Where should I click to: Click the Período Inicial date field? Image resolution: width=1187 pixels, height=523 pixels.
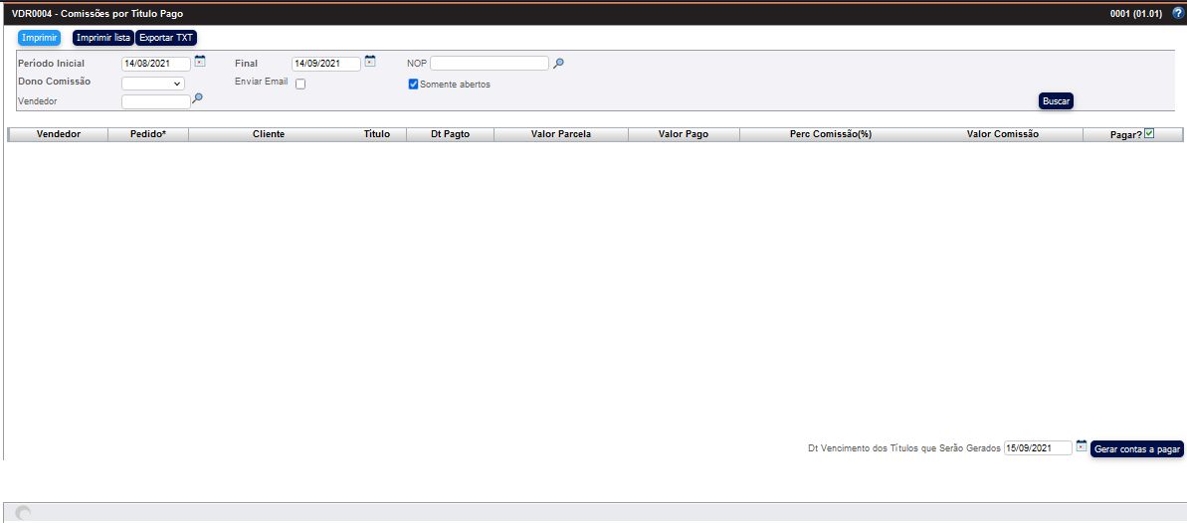click(x=155, y=64)
